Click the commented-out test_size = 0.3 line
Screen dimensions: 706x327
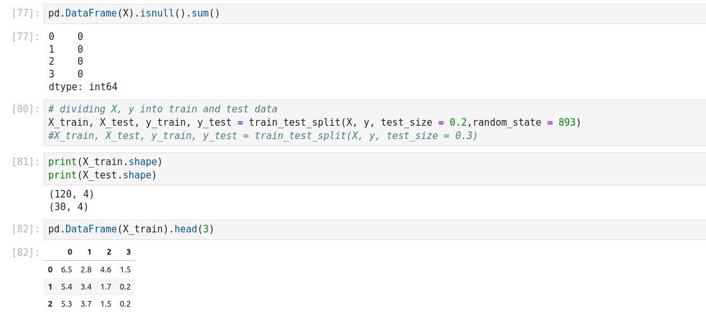(263, 136)
